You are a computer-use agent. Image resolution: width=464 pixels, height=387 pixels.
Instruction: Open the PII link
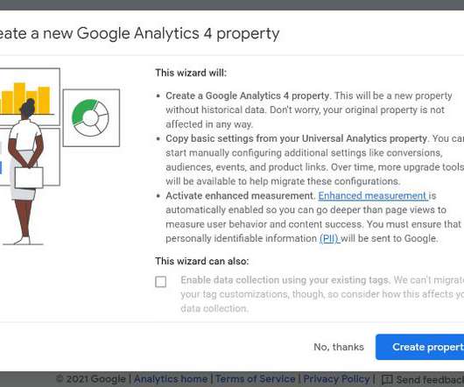click(329, 238)
